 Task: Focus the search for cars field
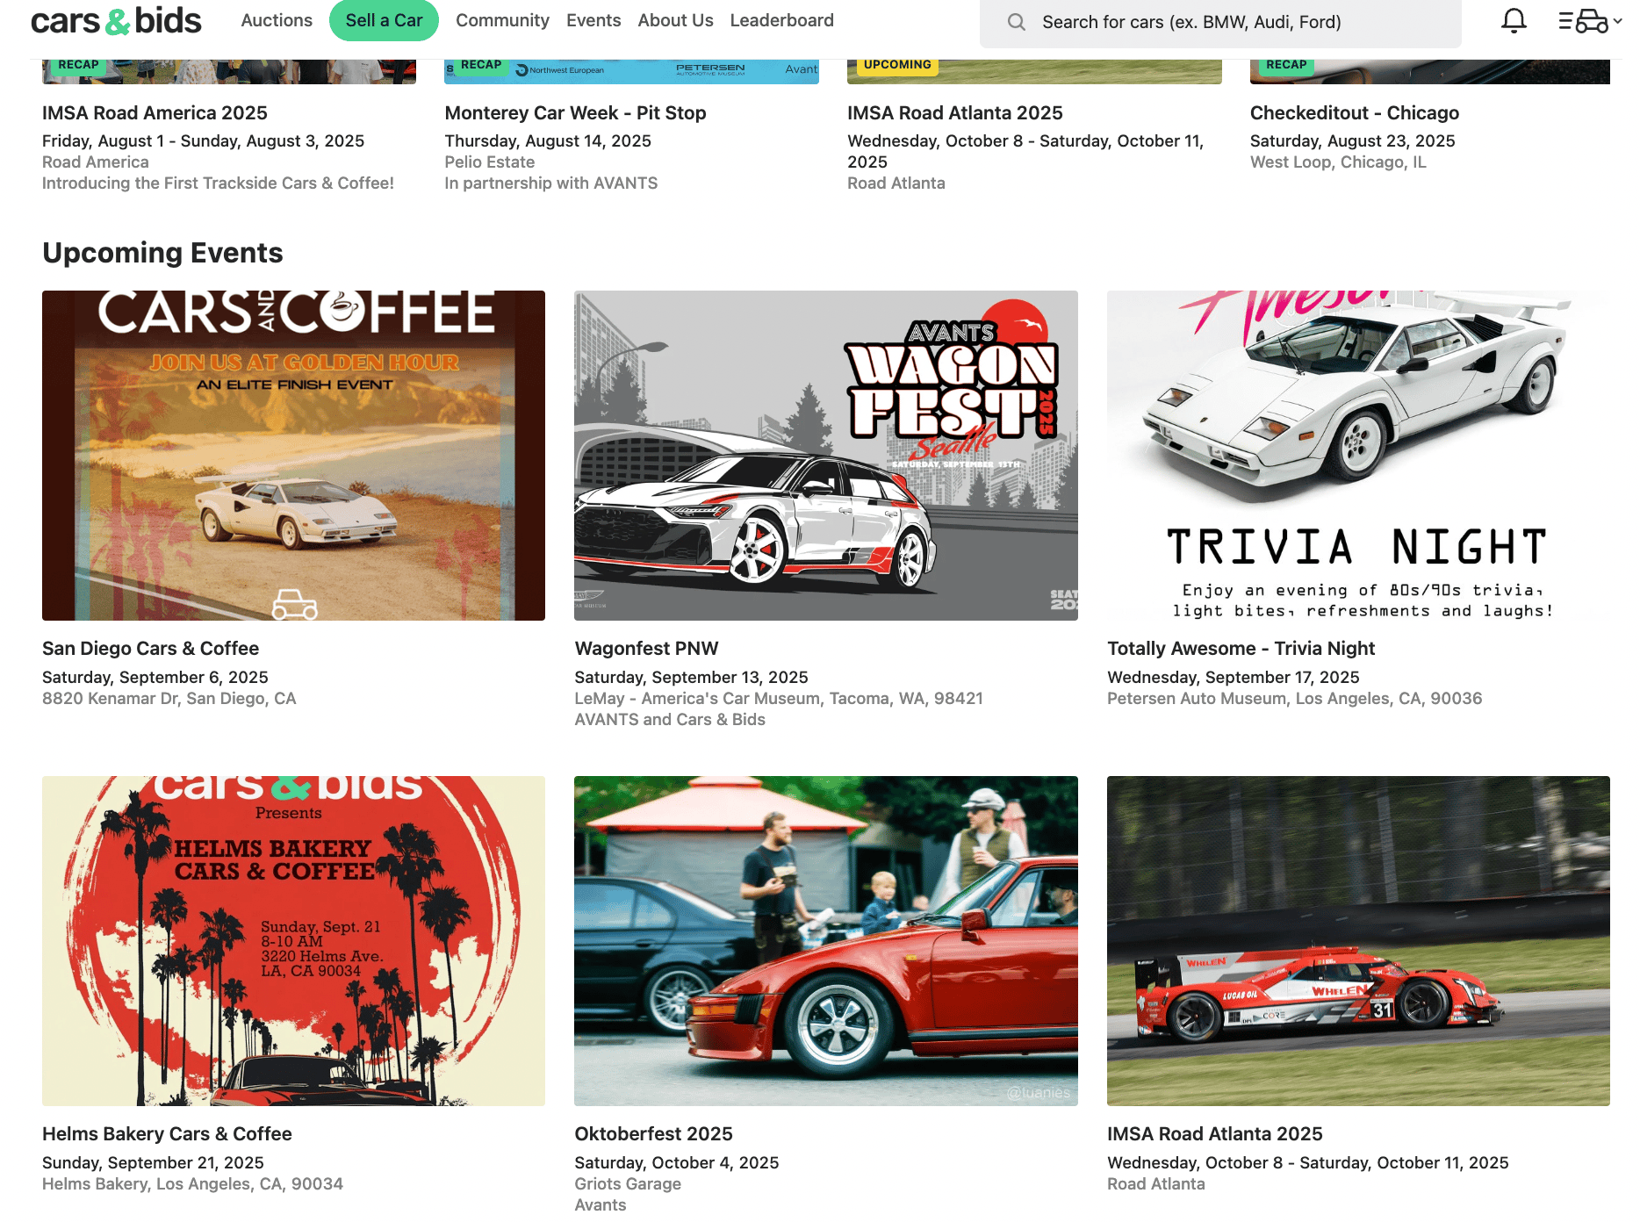[1220, 22]
